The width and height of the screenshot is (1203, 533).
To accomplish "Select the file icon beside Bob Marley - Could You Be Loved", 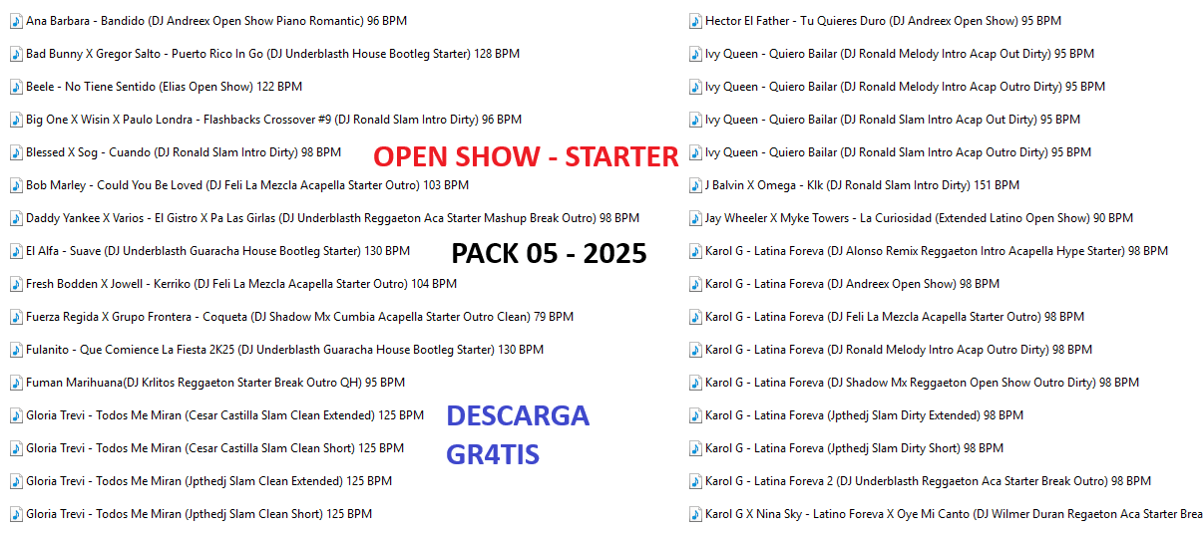I will 16,185.
